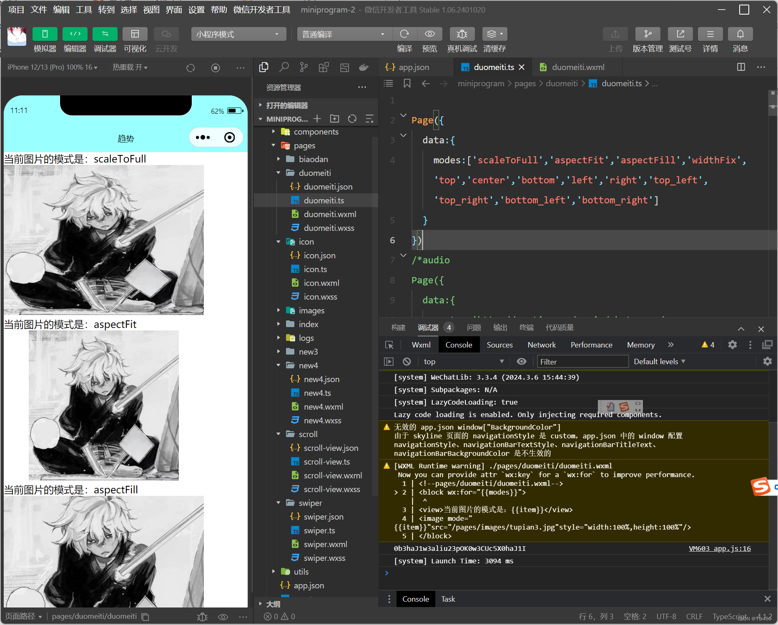Click the docker whale icon in sidebar
This screenshot has width=778, height=625.
click(x=364, y=67)
